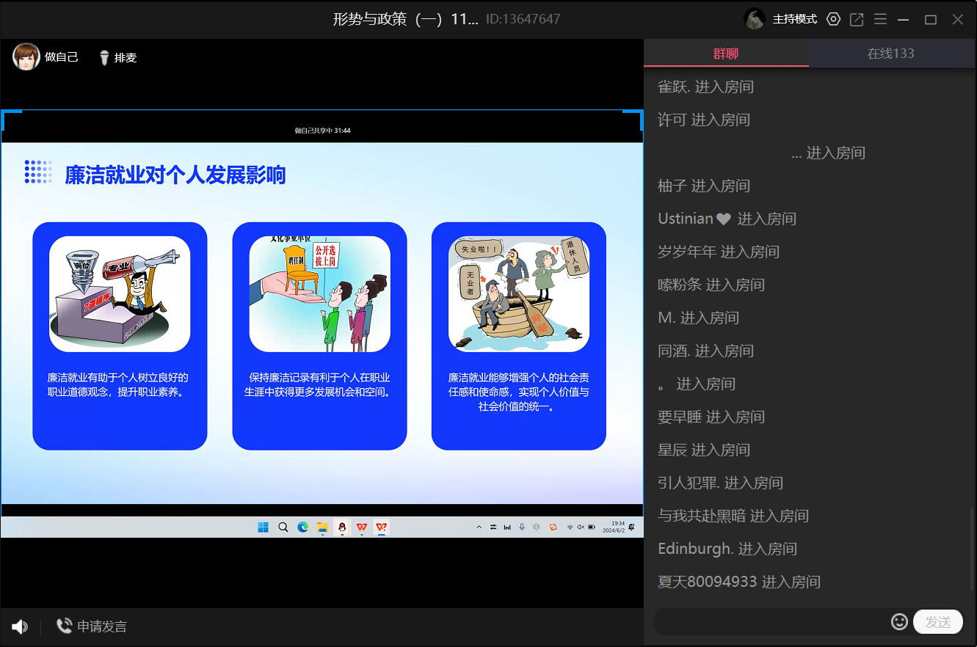Click the chat message input field
The width and height of the screenshot is (977, 647).
tap(771, 621)
